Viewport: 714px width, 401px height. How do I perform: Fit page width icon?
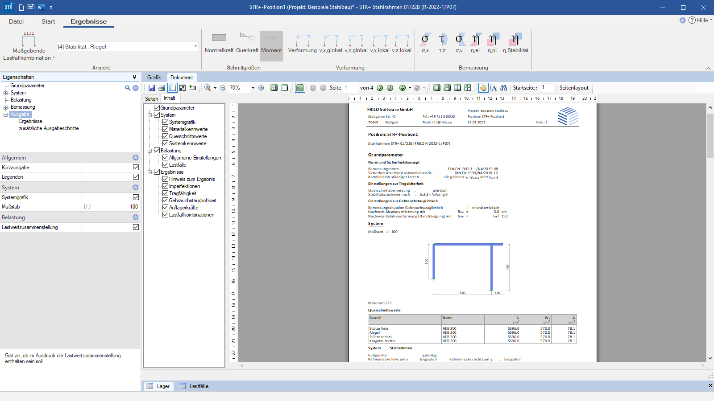[x=284, y=88]
